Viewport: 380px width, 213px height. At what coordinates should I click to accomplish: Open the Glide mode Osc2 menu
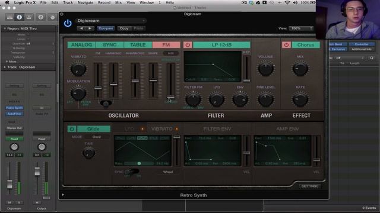click(x=97, y=137)
